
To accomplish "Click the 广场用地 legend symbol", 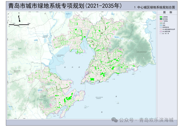I will coord(161,21).
